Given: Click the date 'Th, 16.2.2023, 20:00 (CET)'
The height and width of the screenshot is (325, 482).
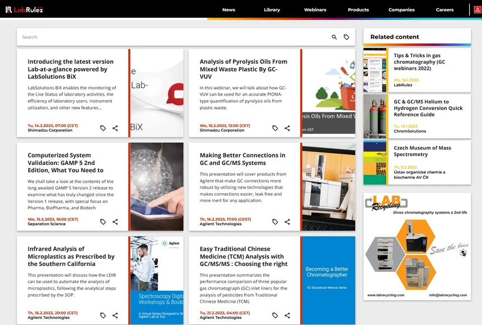Looking at the screenshot, I should click(53, 313).
